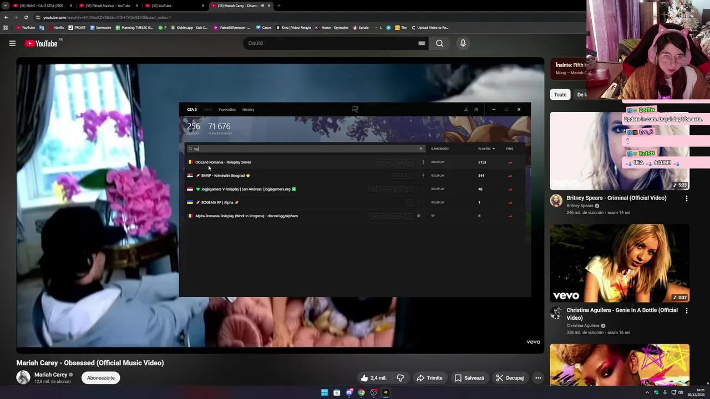
Task: Select the Jogjagamers V Roleplay server
Action: [x=355, y=189]
